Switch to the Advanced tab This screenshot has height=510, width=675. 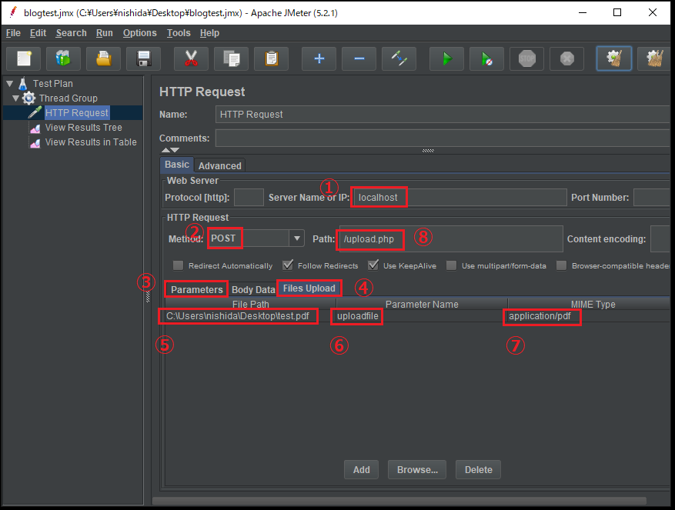click(x=219, y=165)
